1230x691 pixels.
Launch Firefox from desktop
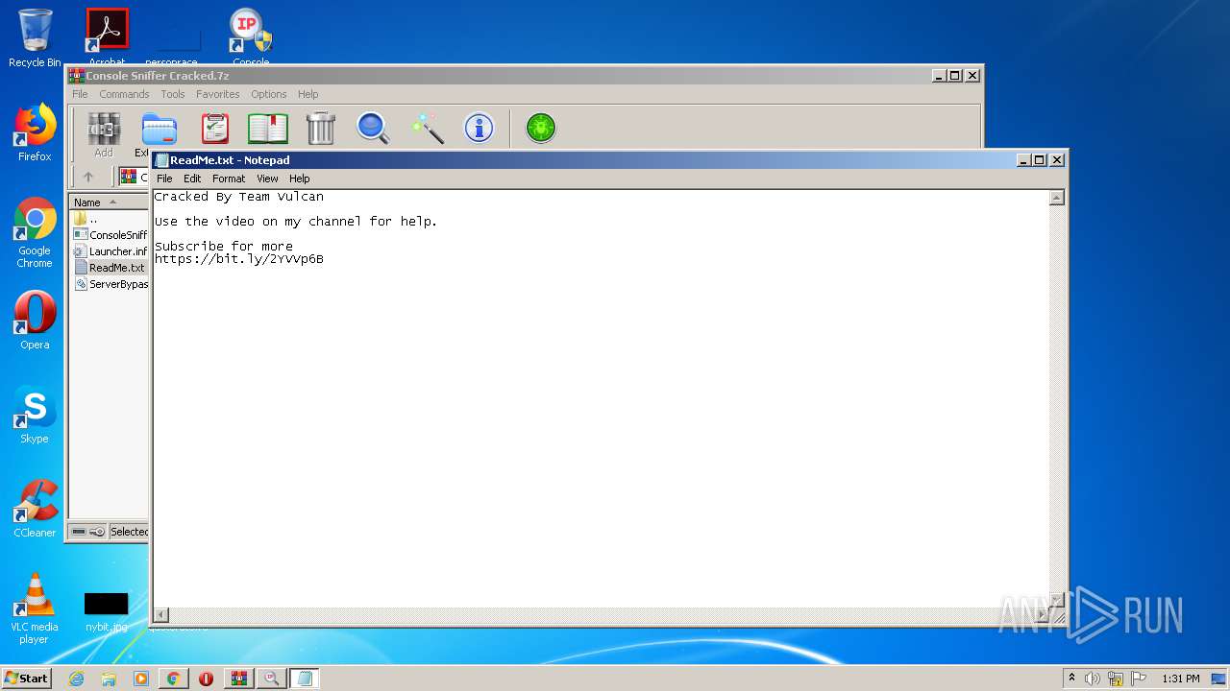point(35,132)
